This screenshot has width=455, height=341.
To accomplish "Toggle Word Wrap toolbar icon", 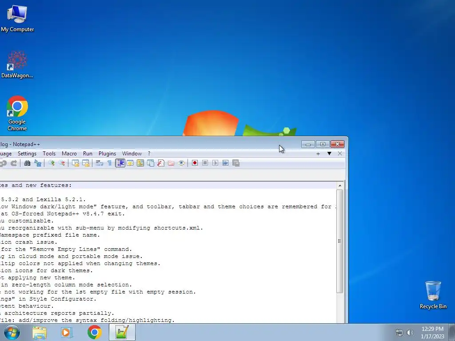I will point(99,163).
